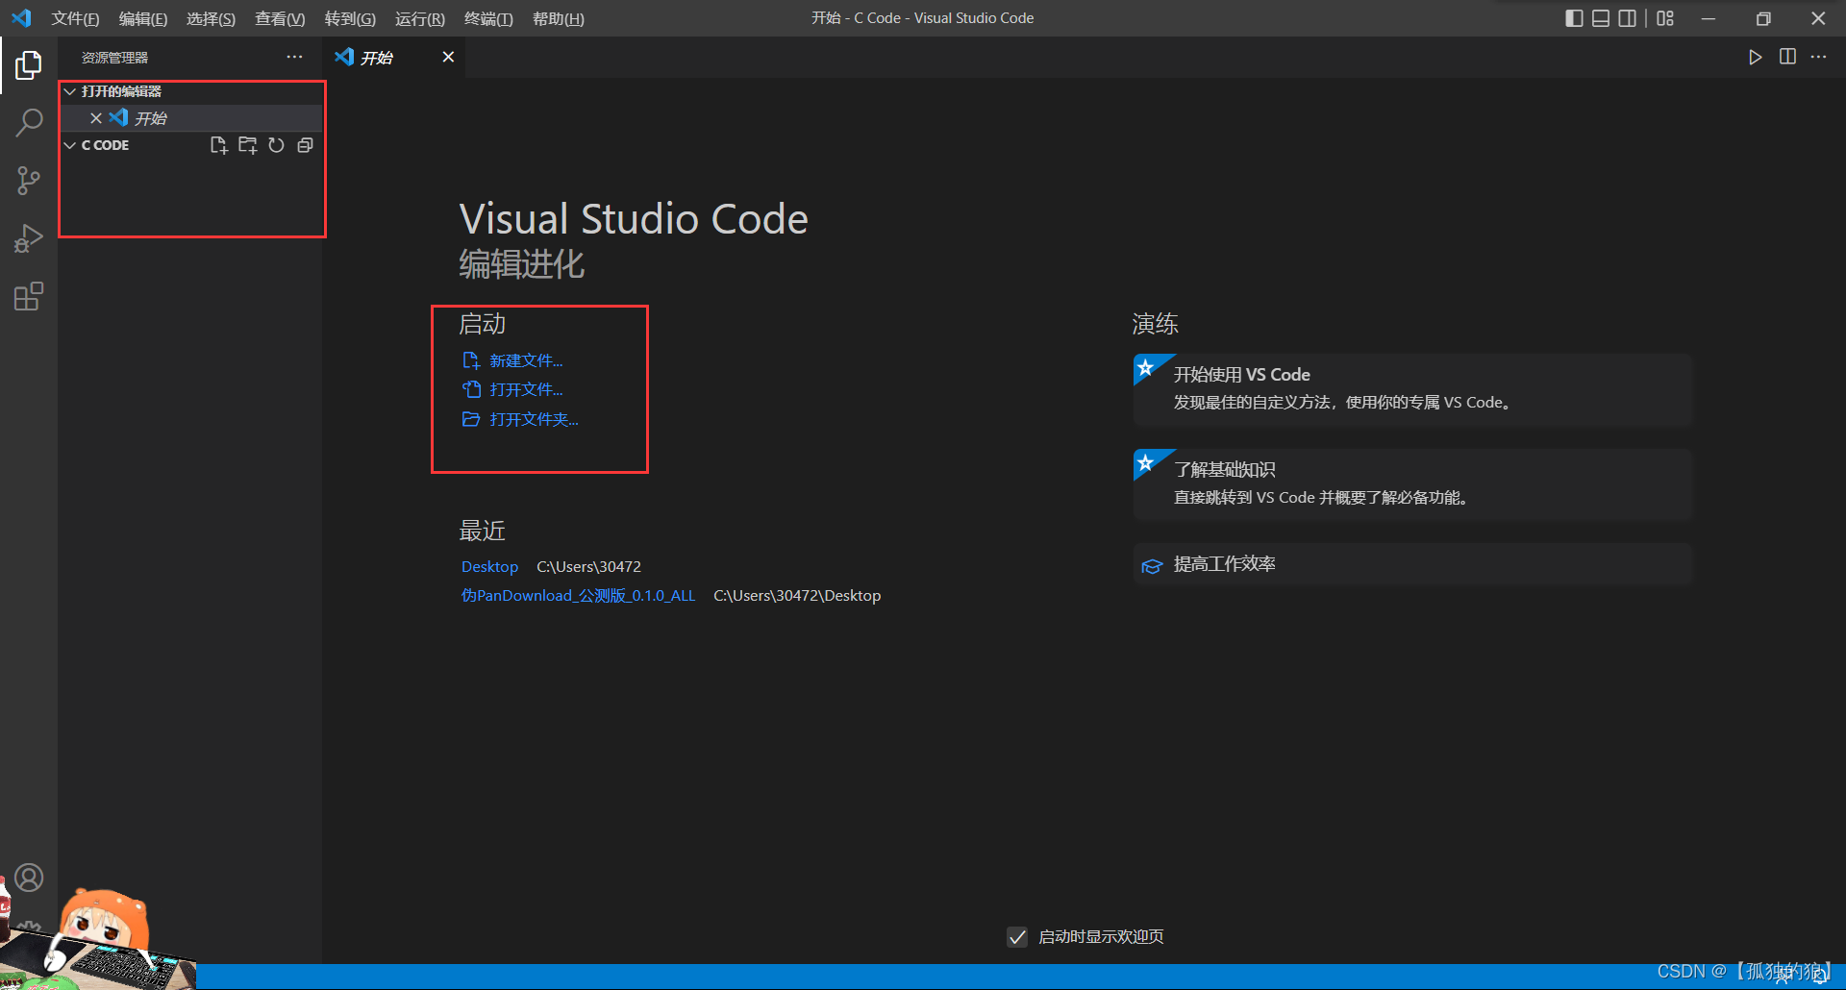Viewport: 1846px width, 990px height.
Task: Close the 开始 editor tab
Action: [x=448, y=57]
